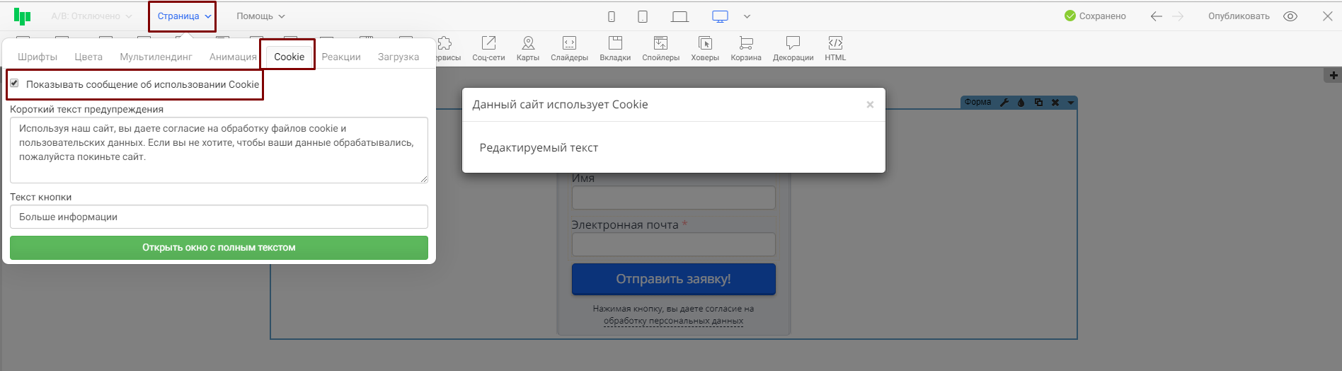Expand the Форма block dropdown arrow
The height and width of the screenshot is (371, 1342).
tap(1071, 103)
